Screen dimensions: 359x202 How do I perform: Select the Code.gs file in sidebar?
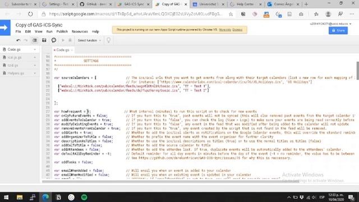(14, 49)
